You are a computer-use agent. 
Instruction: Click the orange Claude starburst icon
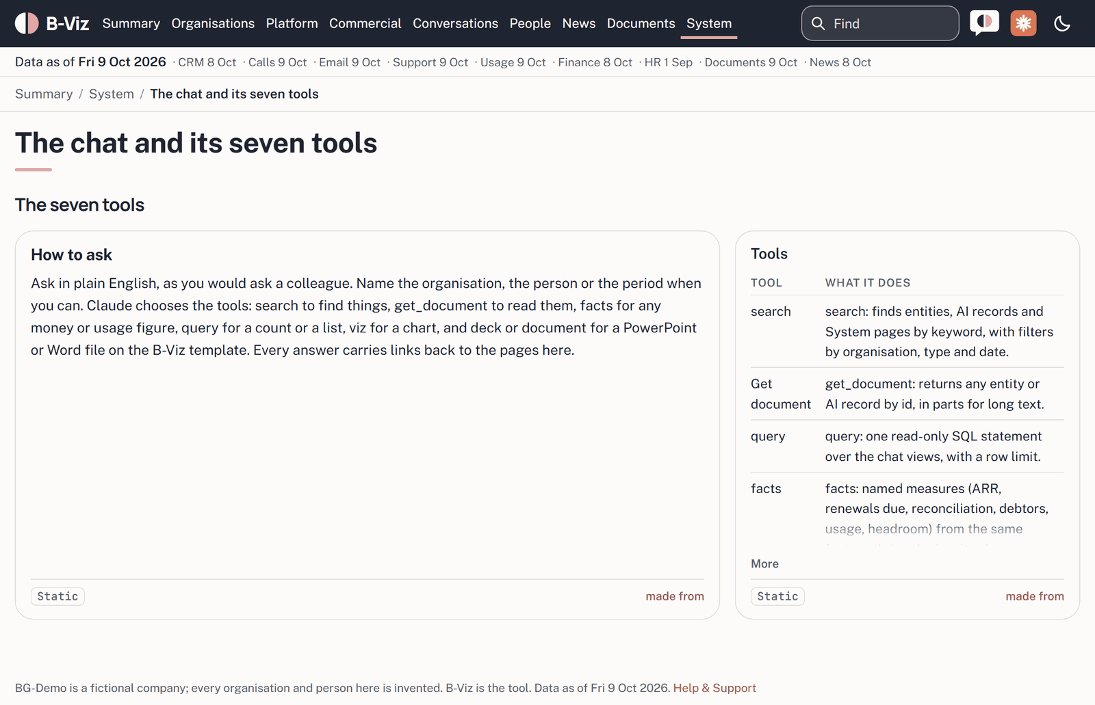click(x=1023, y=23)
